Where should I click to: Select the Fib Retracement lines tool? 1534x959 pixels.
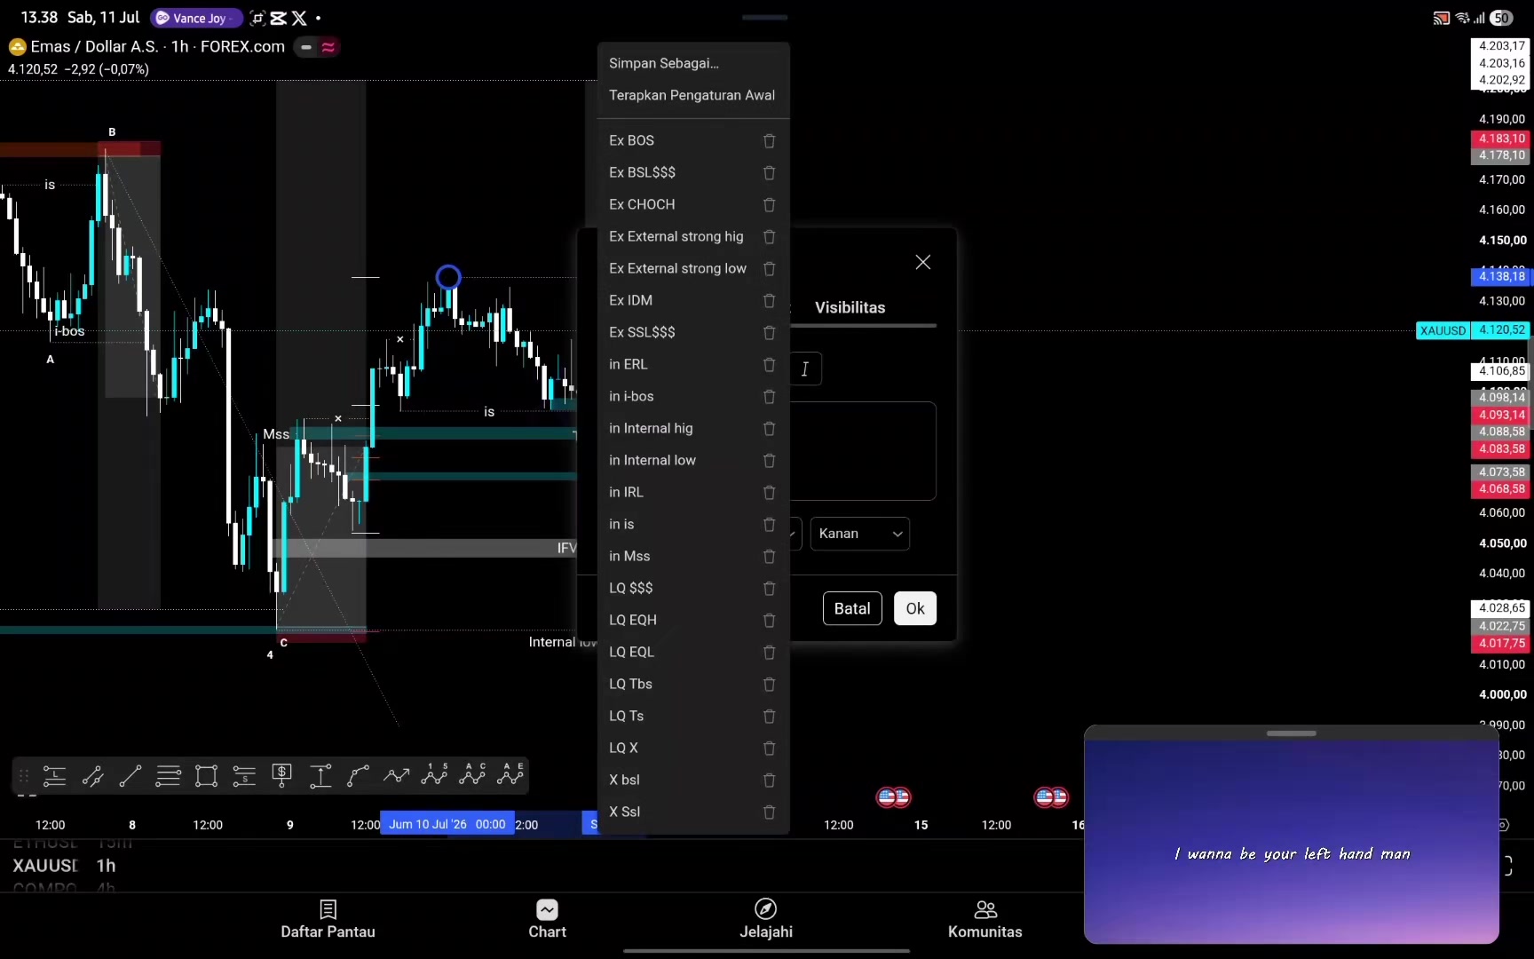[x=169, y=776]
